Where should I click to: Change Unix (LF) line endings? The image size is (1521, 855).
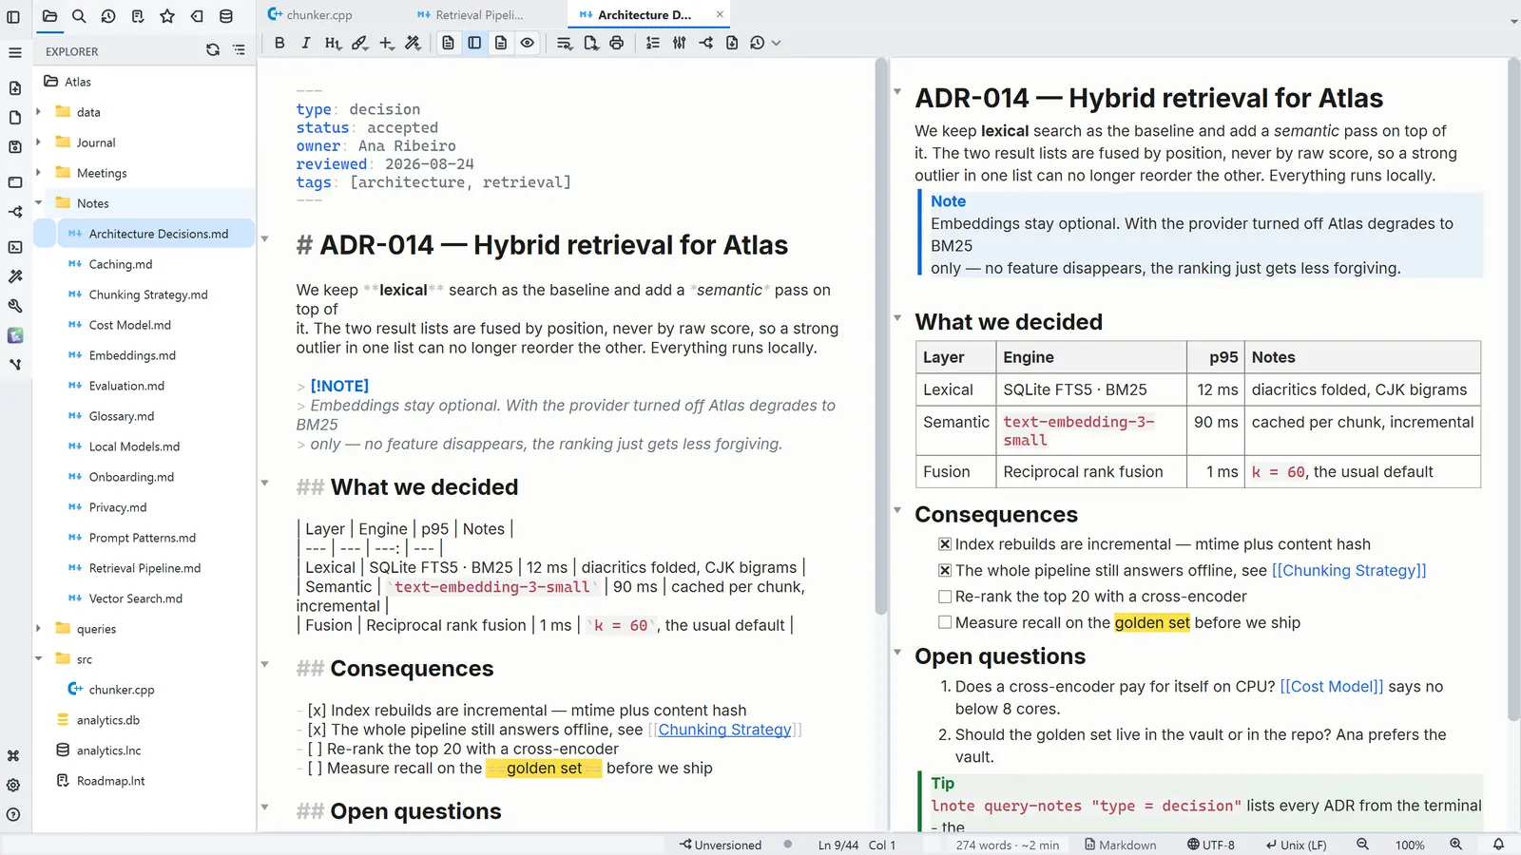(1296, 845)
